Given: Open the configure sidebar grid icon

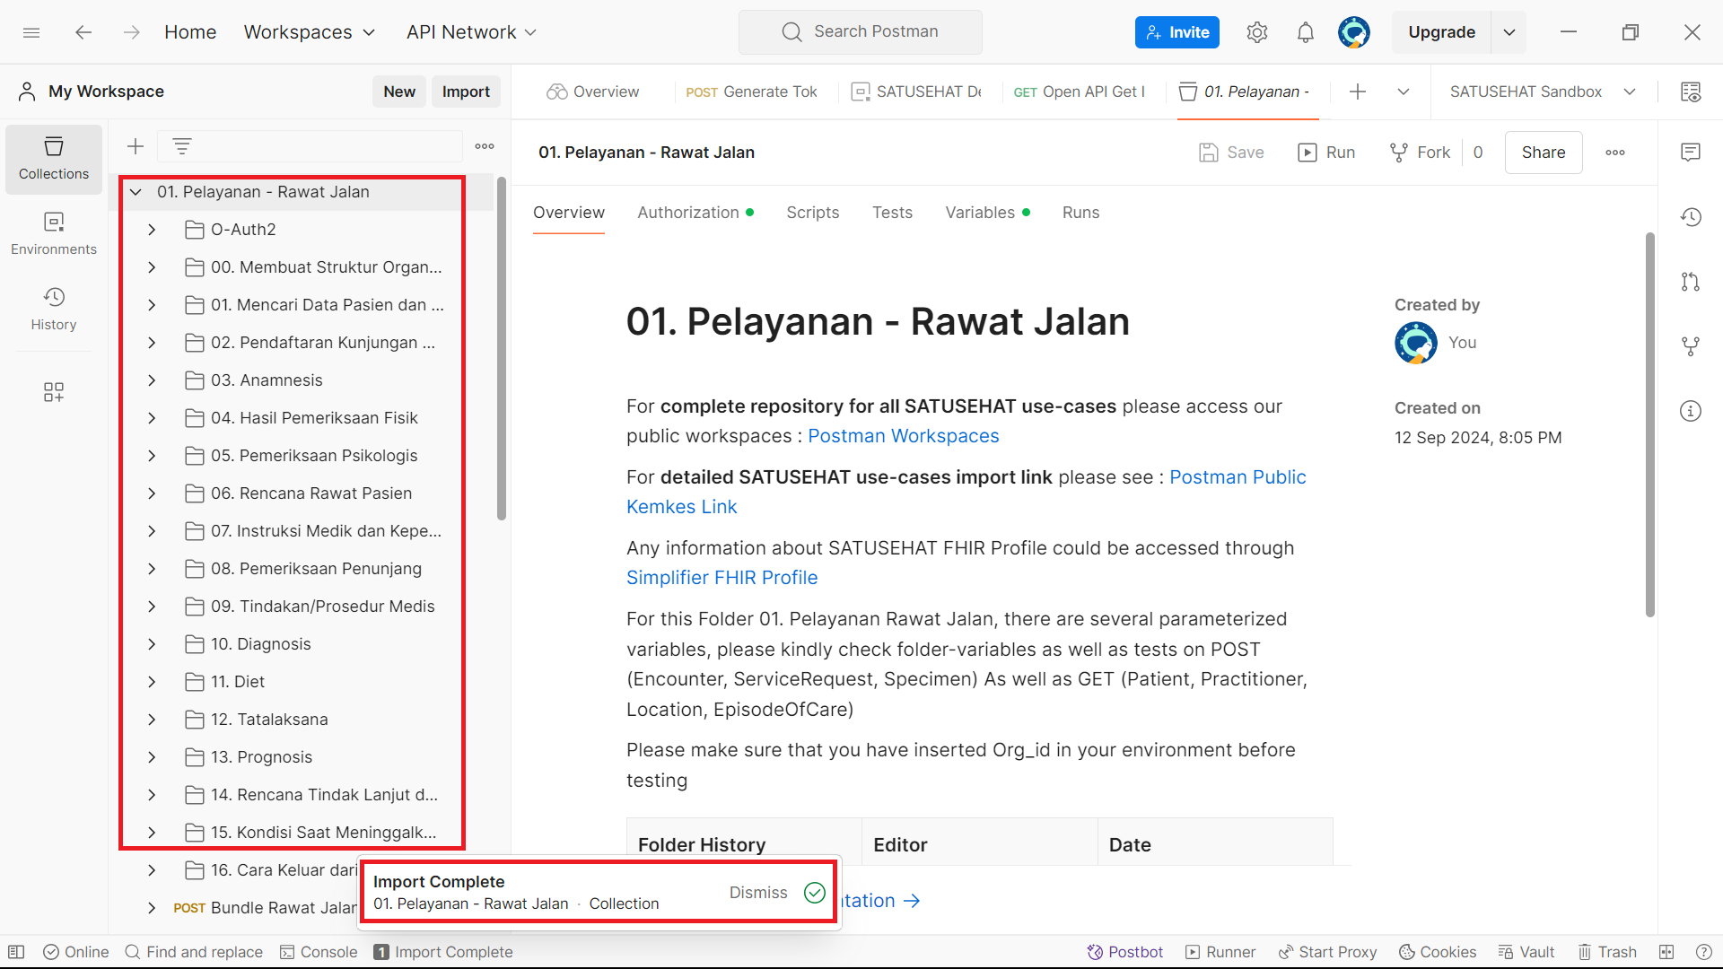Looking at the screenshot, I should click(54, 392).
